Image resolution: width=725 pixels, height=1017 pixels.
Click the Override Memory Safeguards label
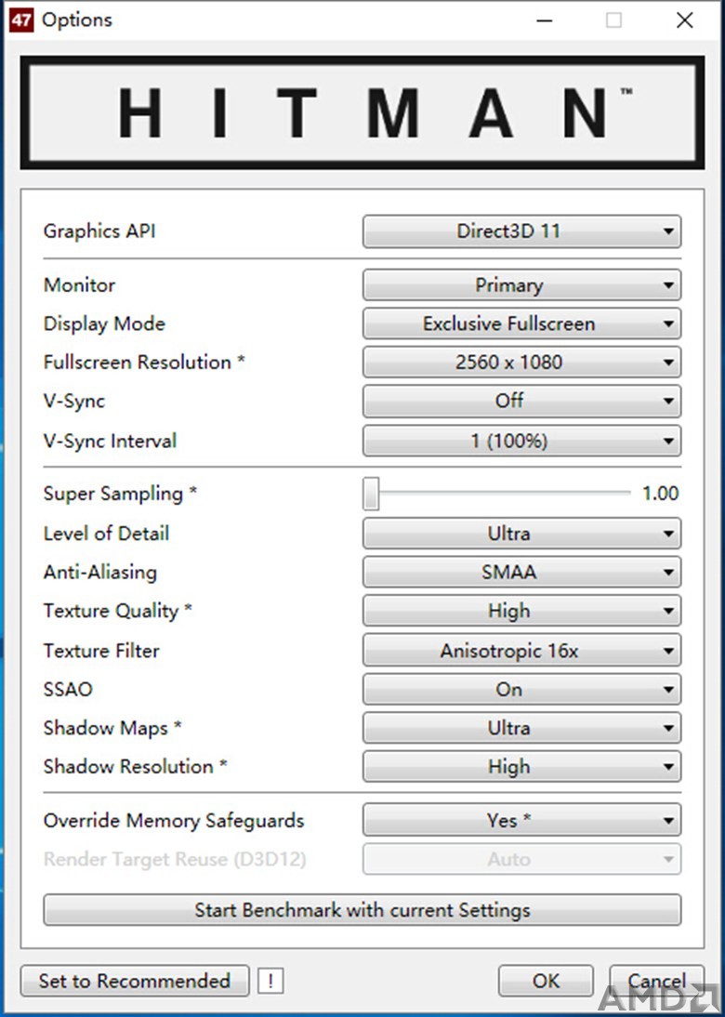(174, 821)
